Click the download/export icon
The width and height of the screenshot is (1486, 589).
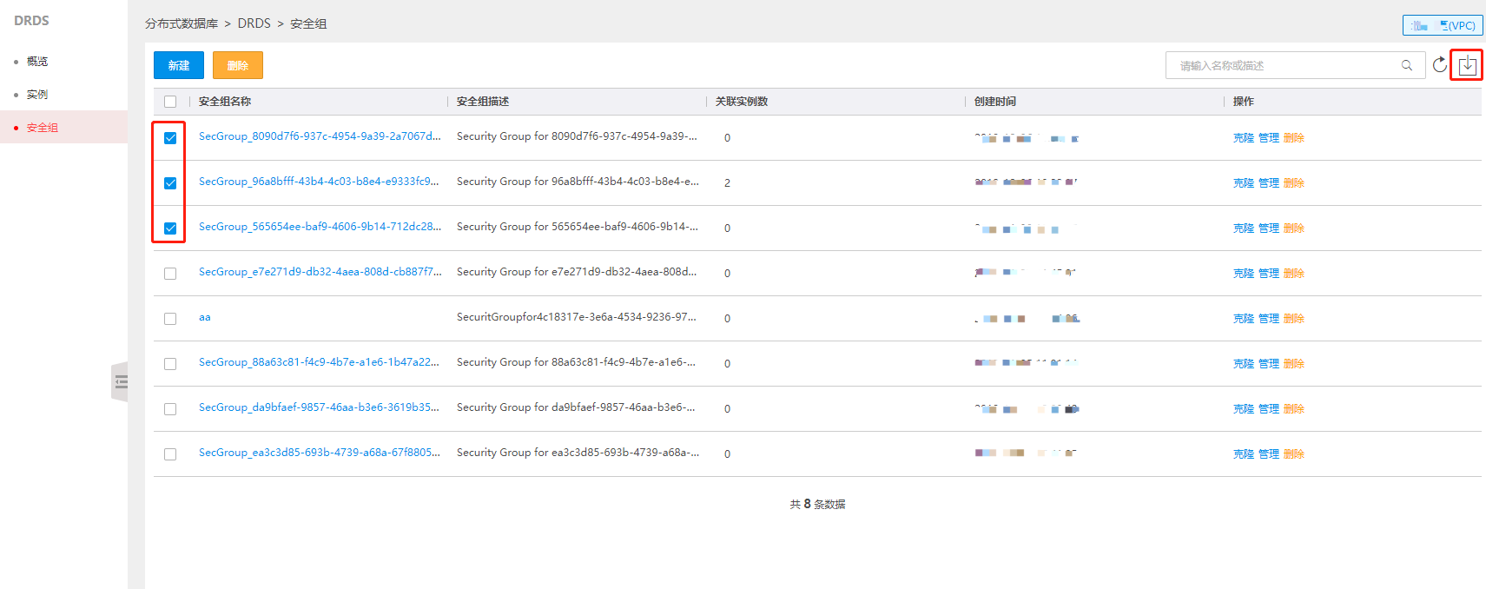tap(1467, 65)
